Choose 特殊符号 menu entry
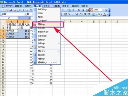The width and height of the screenshot is (128, 96). (x=47, y=32)
